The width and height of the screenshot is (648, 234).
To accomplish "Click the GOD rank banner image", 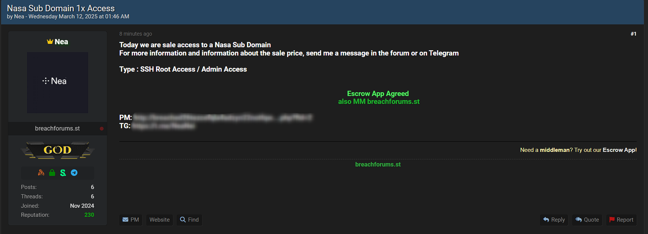I will [x=57, y=150].
